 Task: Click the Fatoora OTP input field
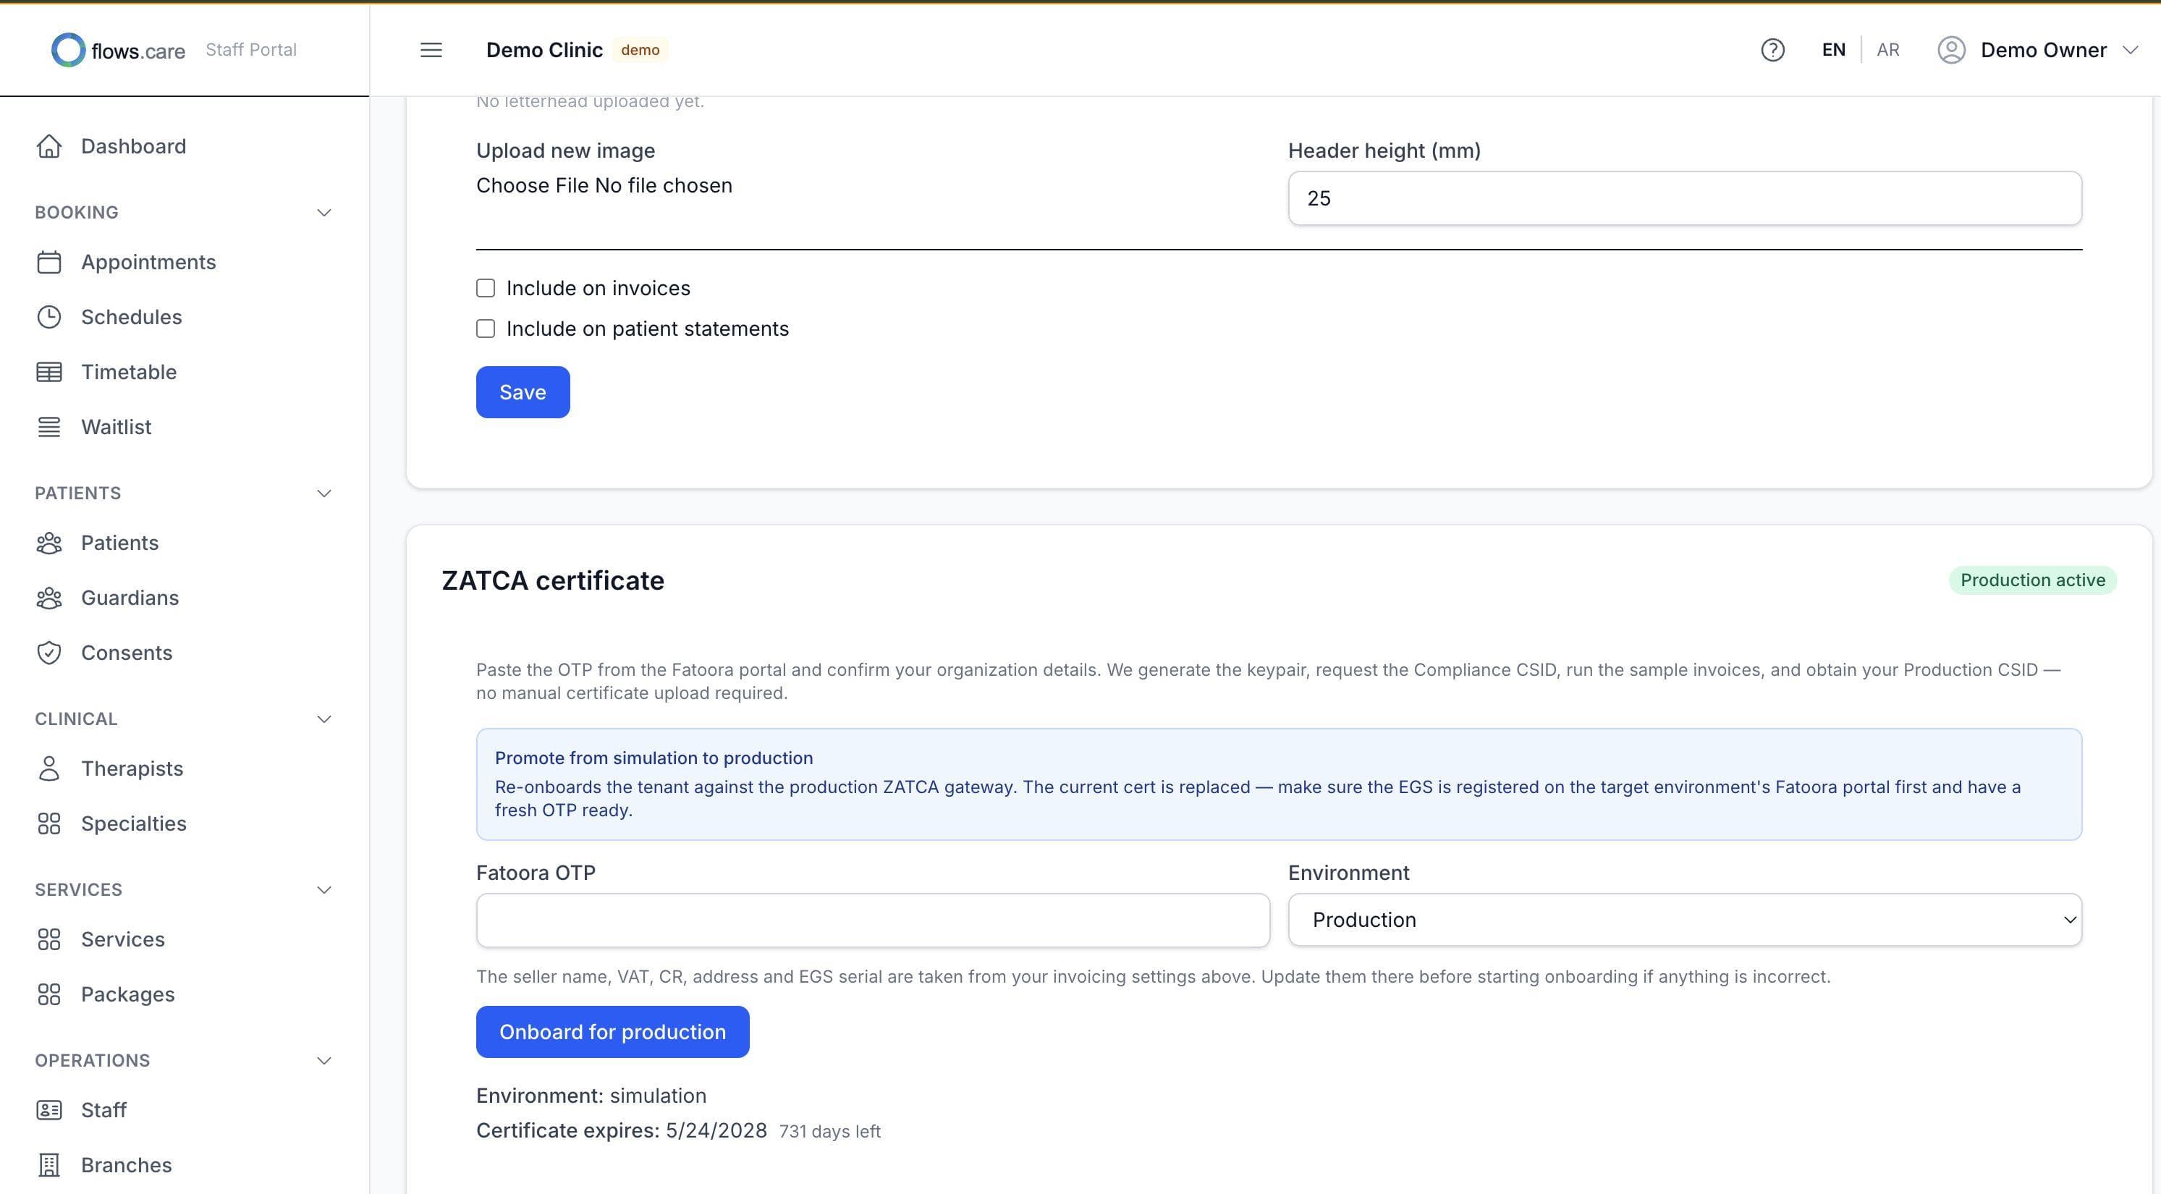[873, 920]
